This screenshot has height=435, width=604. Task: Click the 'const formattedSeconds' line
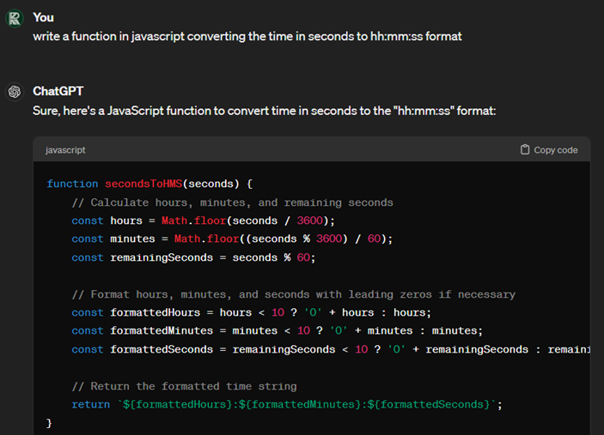[331, 349]
